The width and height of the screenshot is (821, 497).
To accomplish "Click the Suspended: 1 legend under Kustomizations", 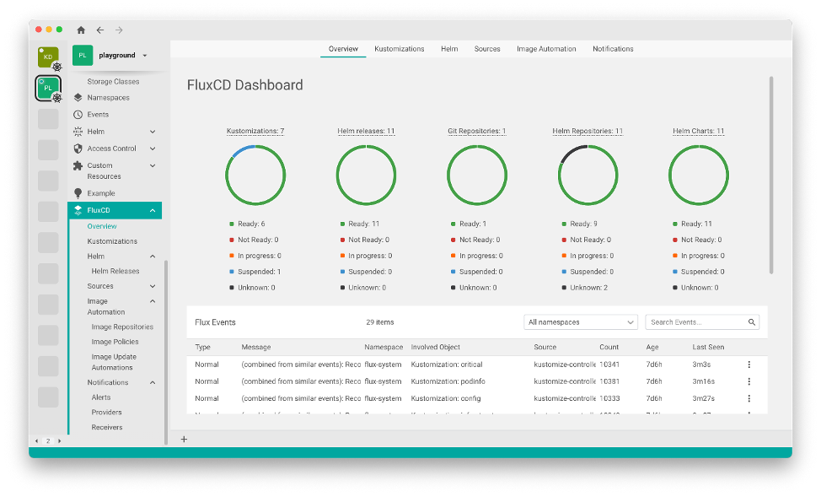I will [x=255, y=272].
